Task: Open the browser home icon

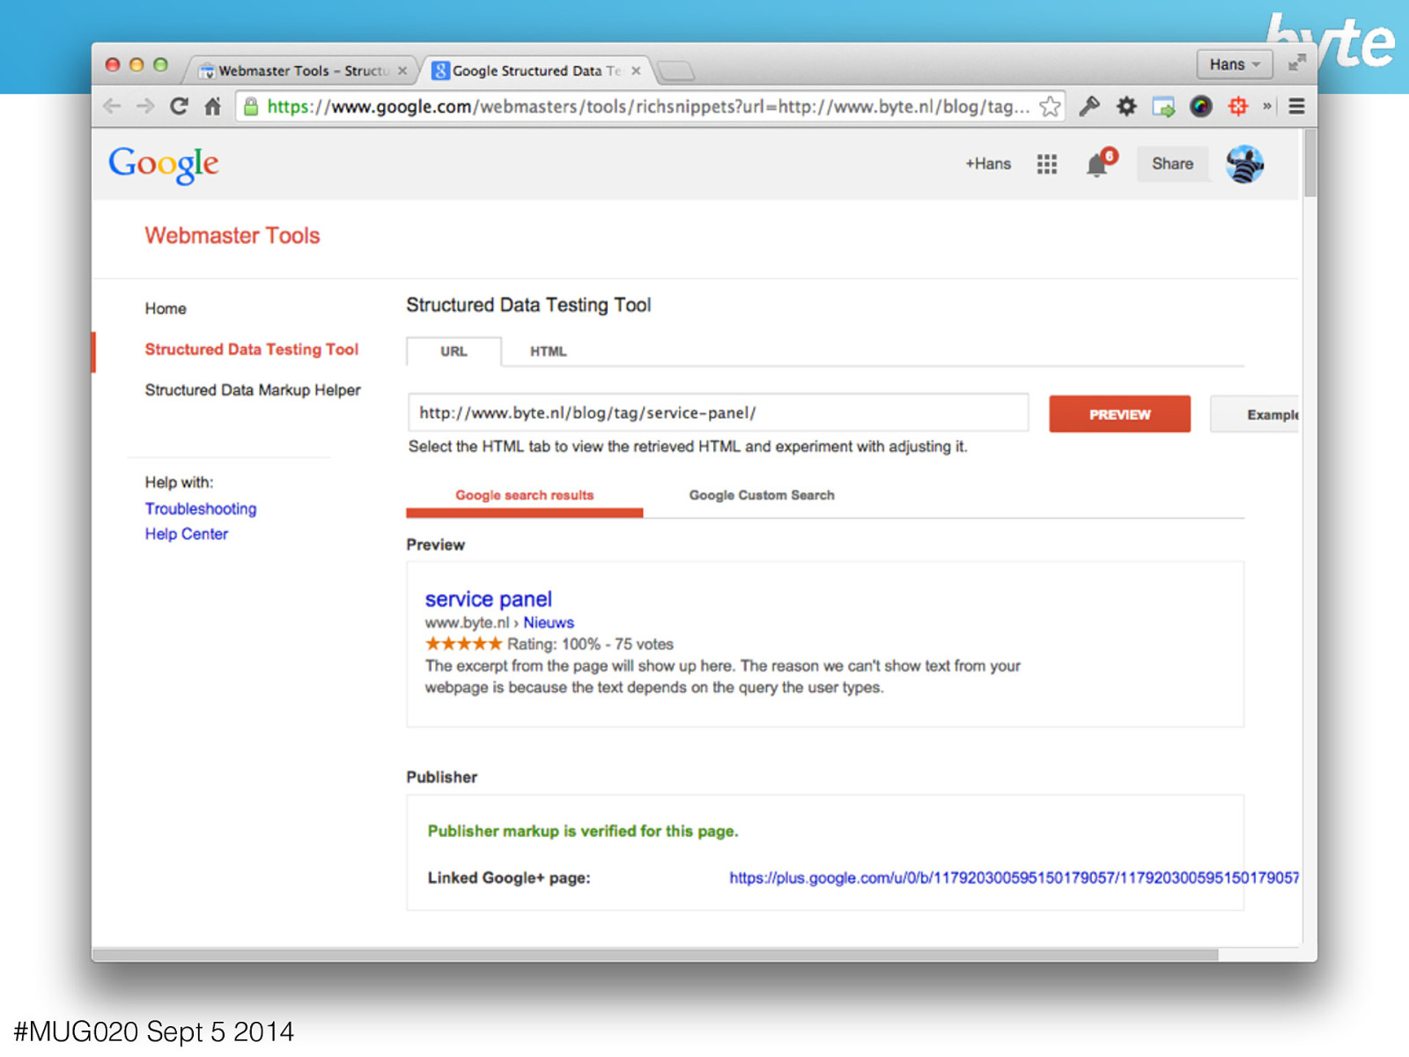Action: point(212,107)
